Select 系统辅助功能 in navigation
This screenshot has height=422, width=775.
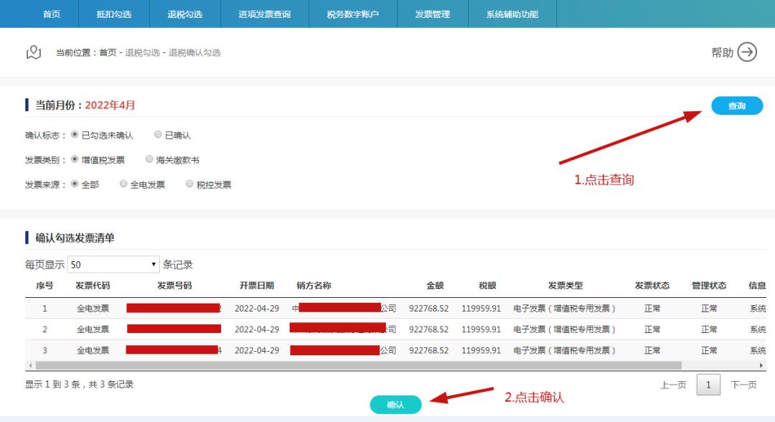[511, 14]
